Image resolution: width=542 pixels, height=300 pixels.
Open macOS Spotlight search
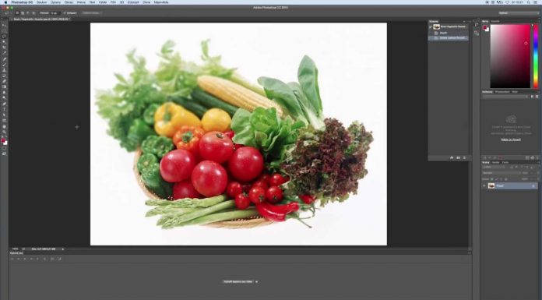click(529, 2)
